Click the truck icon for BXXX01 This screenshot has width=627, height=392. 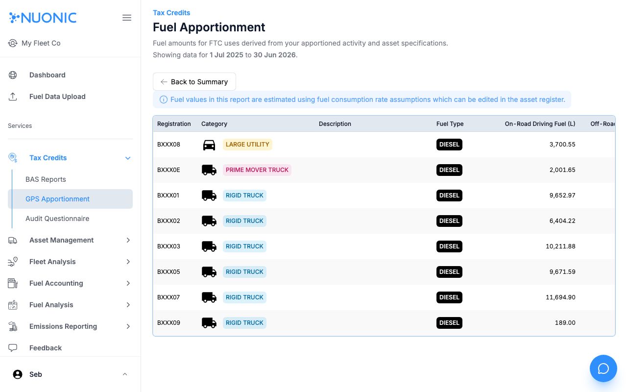pos(209,196)
